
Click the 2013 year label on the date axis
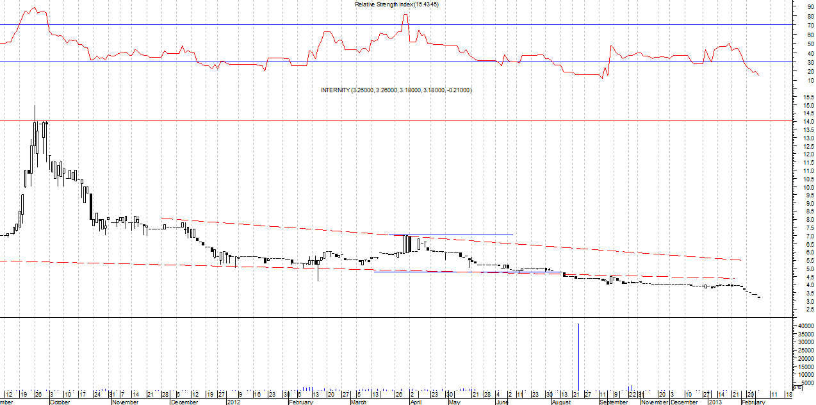pos(714,402)
